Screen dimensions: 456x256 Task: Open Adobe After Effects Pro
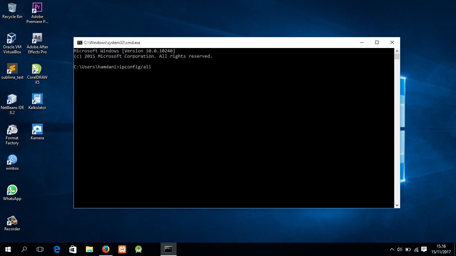coord(37,38)
